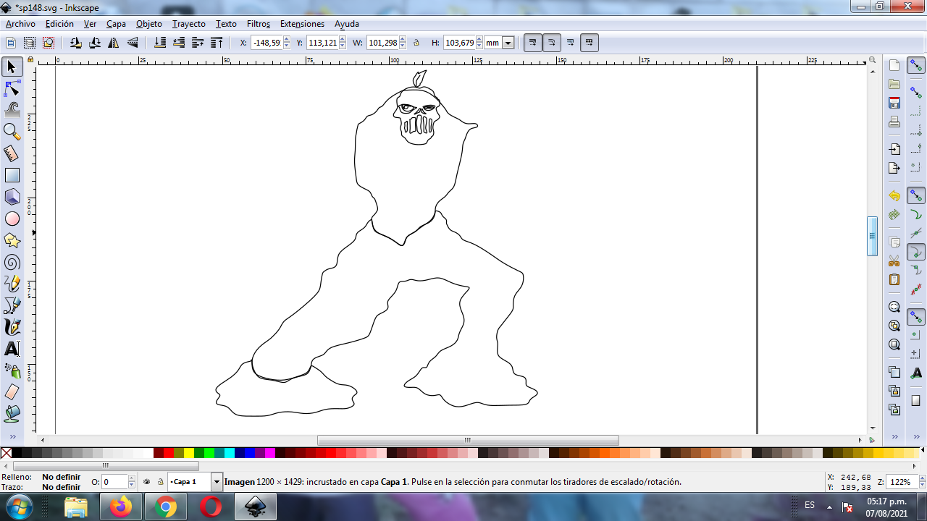Select the Bezier pen tool
This screenshot has height=521, width=927.
coord(12,305)
